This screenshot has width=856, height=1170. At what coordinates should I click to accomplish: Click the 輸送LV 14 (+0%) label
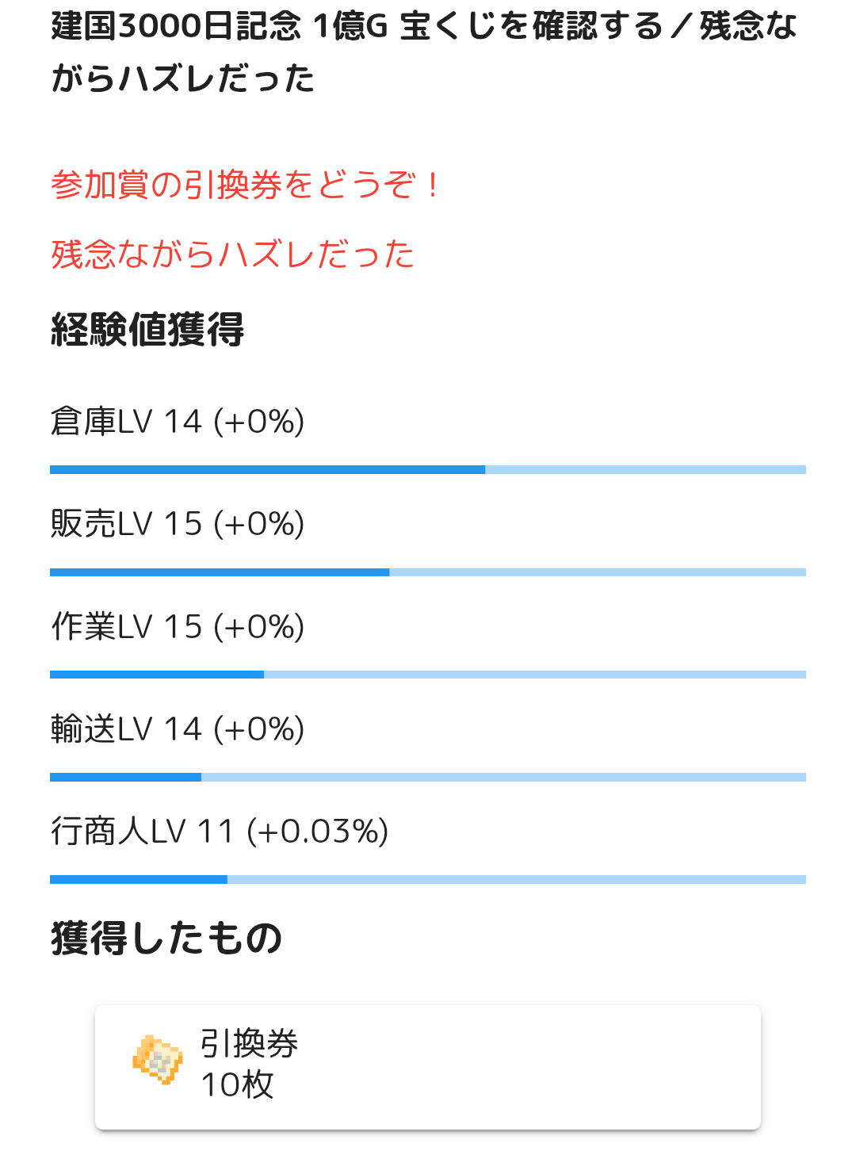178,729
